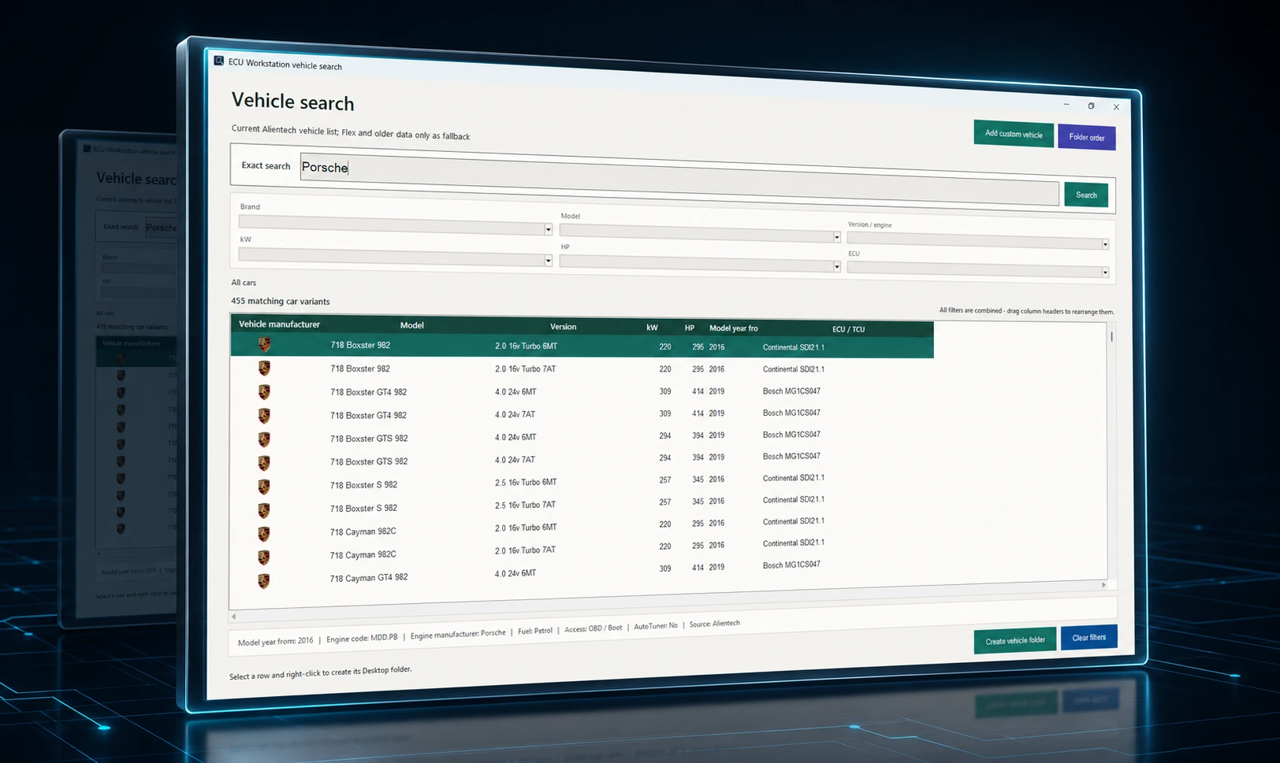This screenshot has height=763, width=1280.
Task: Click the Search button
Action: [x=1086, y=195]
